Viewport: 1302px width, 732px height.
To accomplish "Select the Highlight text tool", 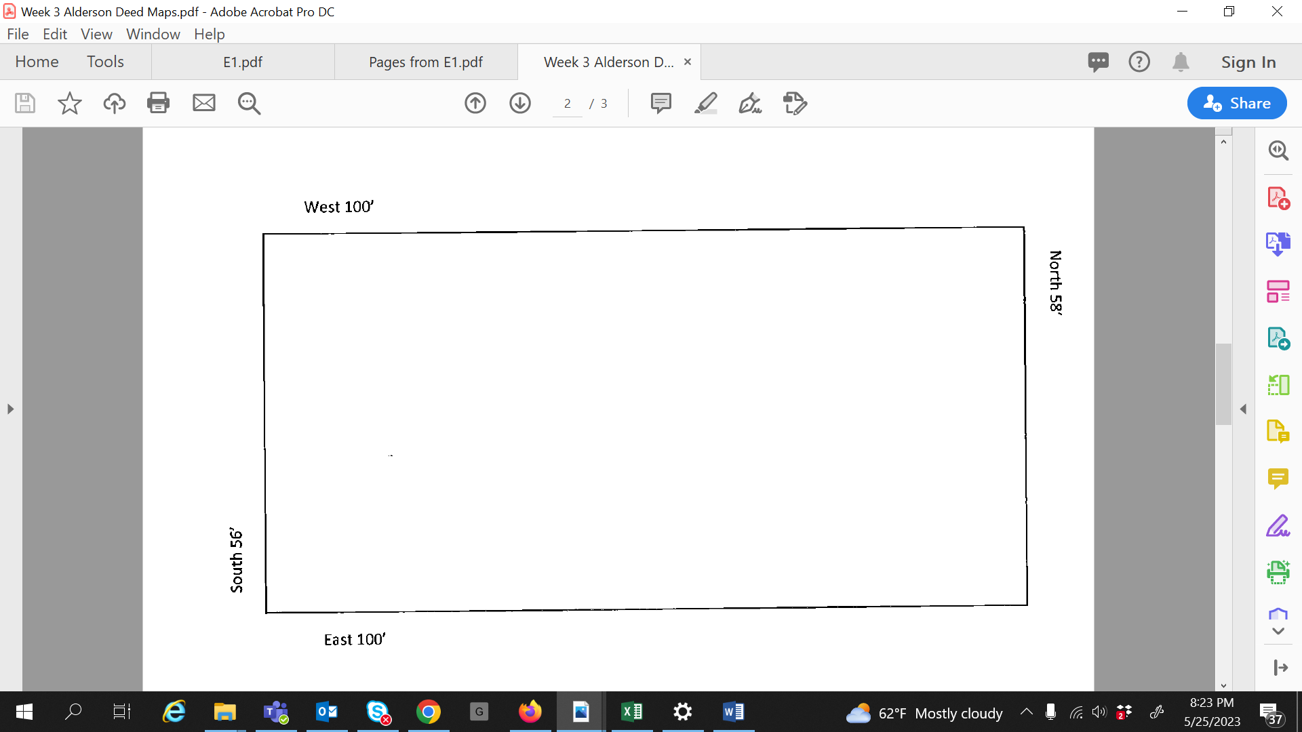I will (706, 103).
